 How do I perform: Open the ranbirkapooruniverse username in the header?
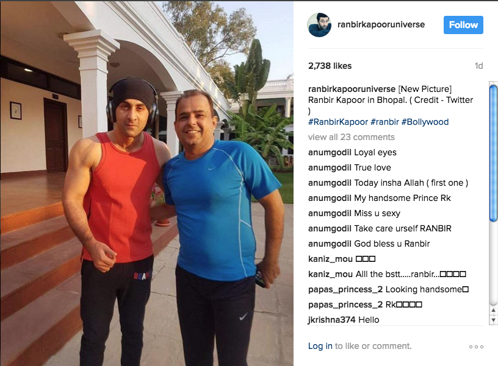(x=381, y=24)
